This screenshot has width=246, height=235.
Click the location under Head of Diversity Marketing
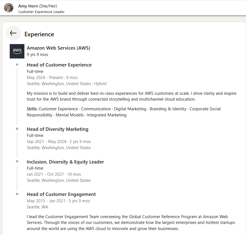59,148
